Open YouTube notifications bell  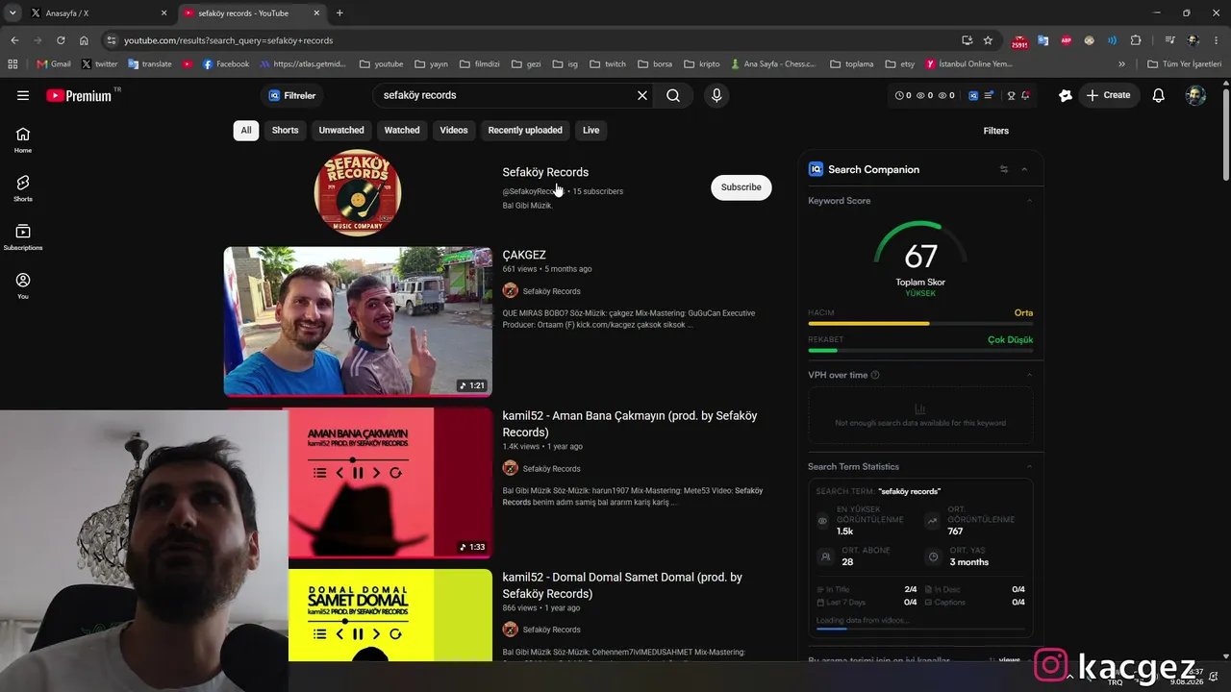point(1159,95)
